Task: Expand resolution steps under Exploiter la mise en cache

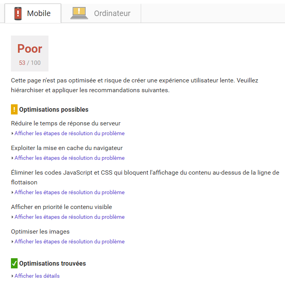Action: coord(69,158)
